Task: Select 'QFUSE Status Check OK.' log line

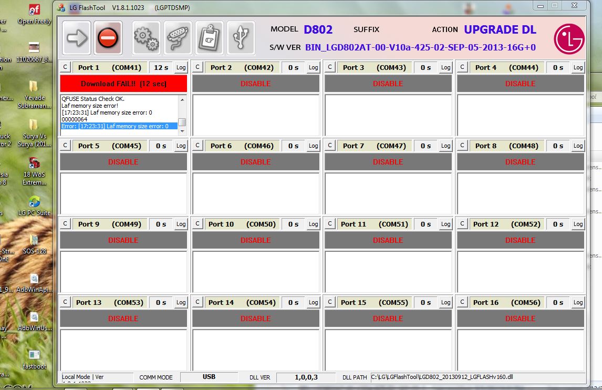Action: pyautogui.click(x=93, y=99)
